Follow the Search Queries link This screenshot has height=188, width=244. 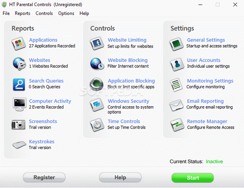(x=46, y=81)
